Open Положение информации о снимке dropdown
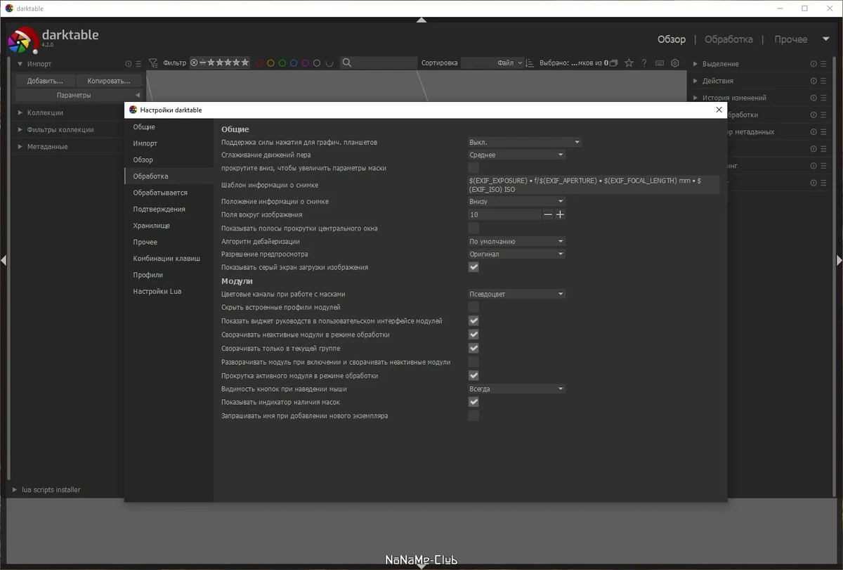This screenshot has height=570, width=843. 516,201
